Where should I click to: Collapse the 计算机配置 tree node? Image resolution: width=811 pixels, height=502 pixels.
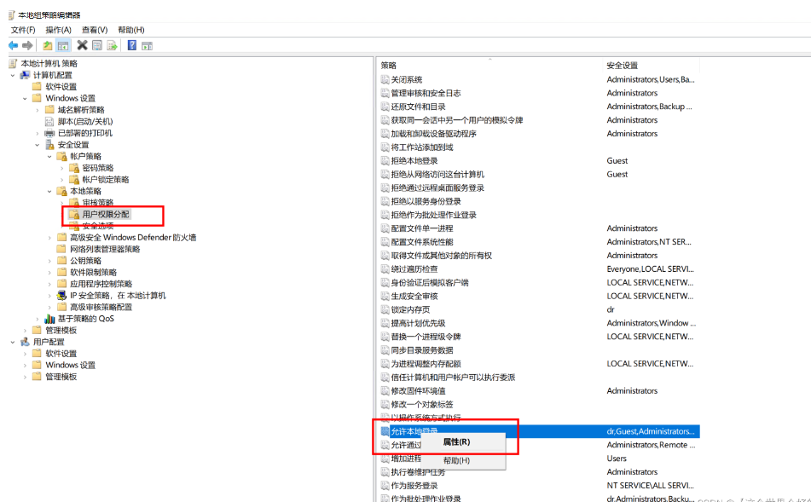[14, 75]
